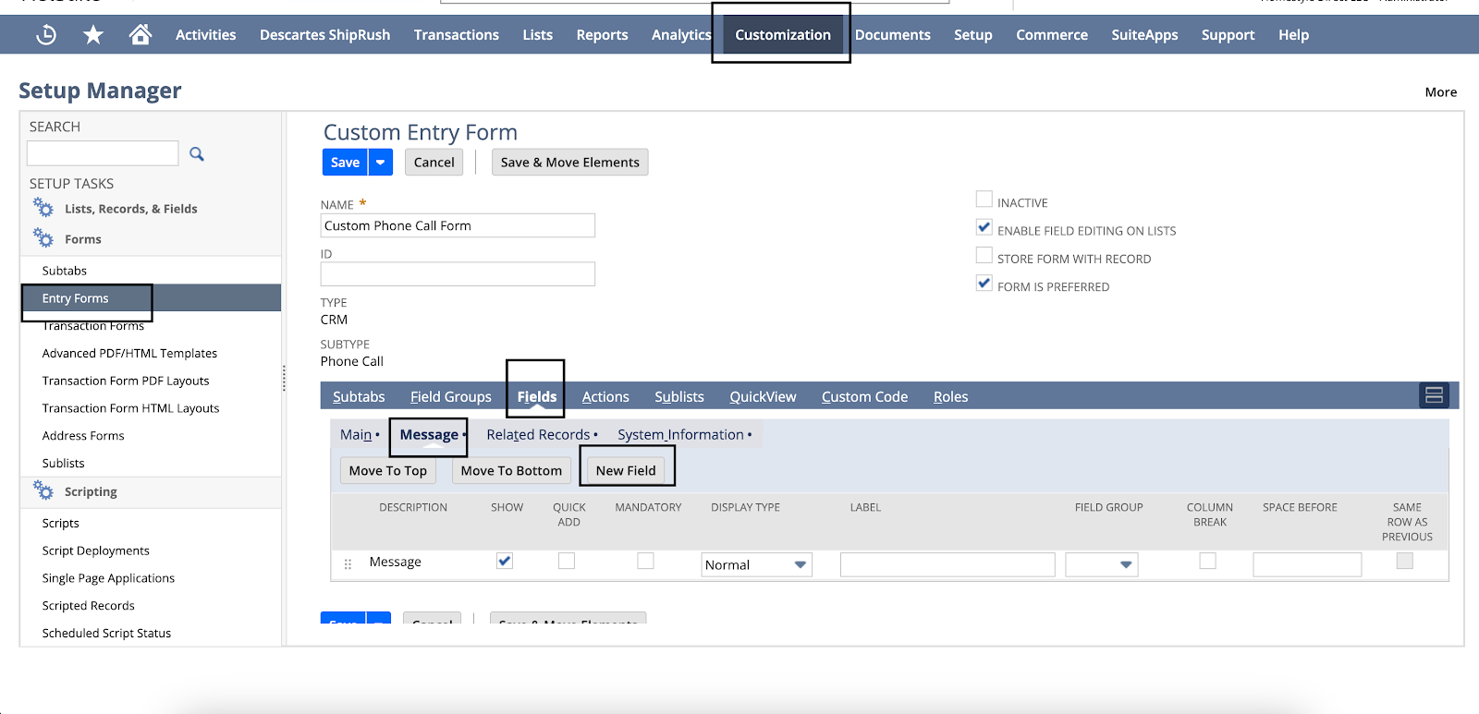1479x714 pixels.
Task: Open the Shortcuts star icon
Action: click(93, 35)
